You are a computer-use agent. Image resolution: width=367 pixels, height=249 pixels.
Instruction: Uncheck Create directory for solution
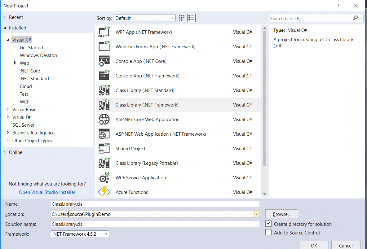[268, 224]
